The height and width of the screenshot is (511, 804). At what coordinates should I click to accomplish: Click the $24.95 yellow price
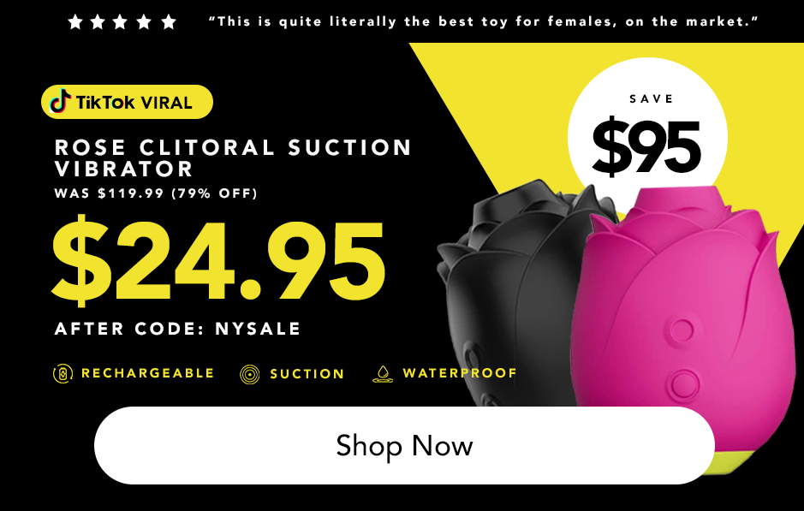tap(218, 261)
